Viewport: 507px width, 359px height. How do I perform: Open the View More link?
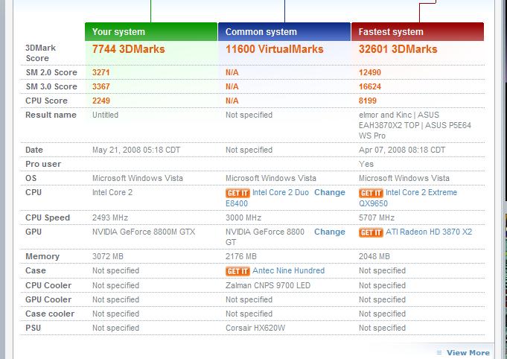(x=468, y=352)
